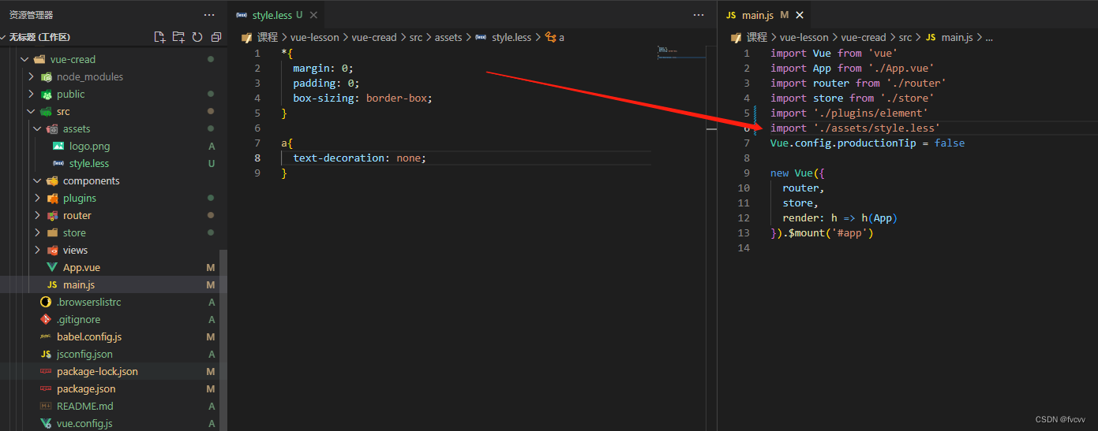Expand the store folder chevron
Screen dimensions: 1098x431
click(x=37, y=232)
